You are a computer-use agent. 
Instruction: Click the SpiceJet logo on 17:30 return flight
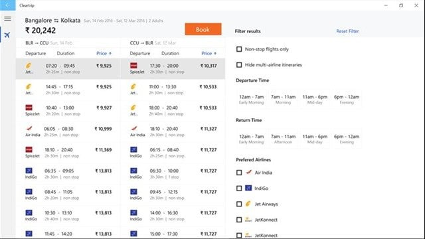pos(133,65)
